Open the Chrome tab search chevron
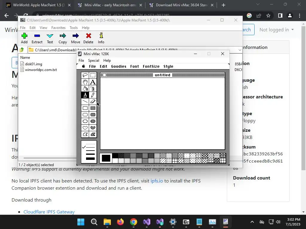The height and width of the screenshot is (229, 306). tap(258, 4)
